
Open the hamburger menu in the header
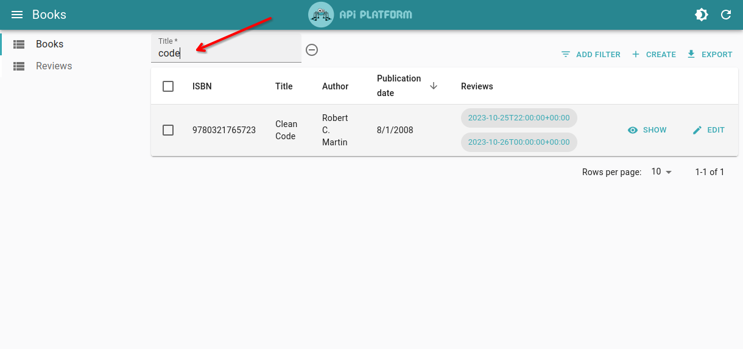tap(17, 15)
